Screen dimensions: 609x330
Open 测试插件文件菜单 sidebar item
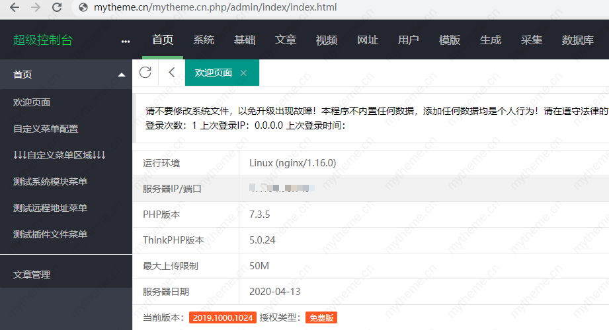[x=50, y=234]
